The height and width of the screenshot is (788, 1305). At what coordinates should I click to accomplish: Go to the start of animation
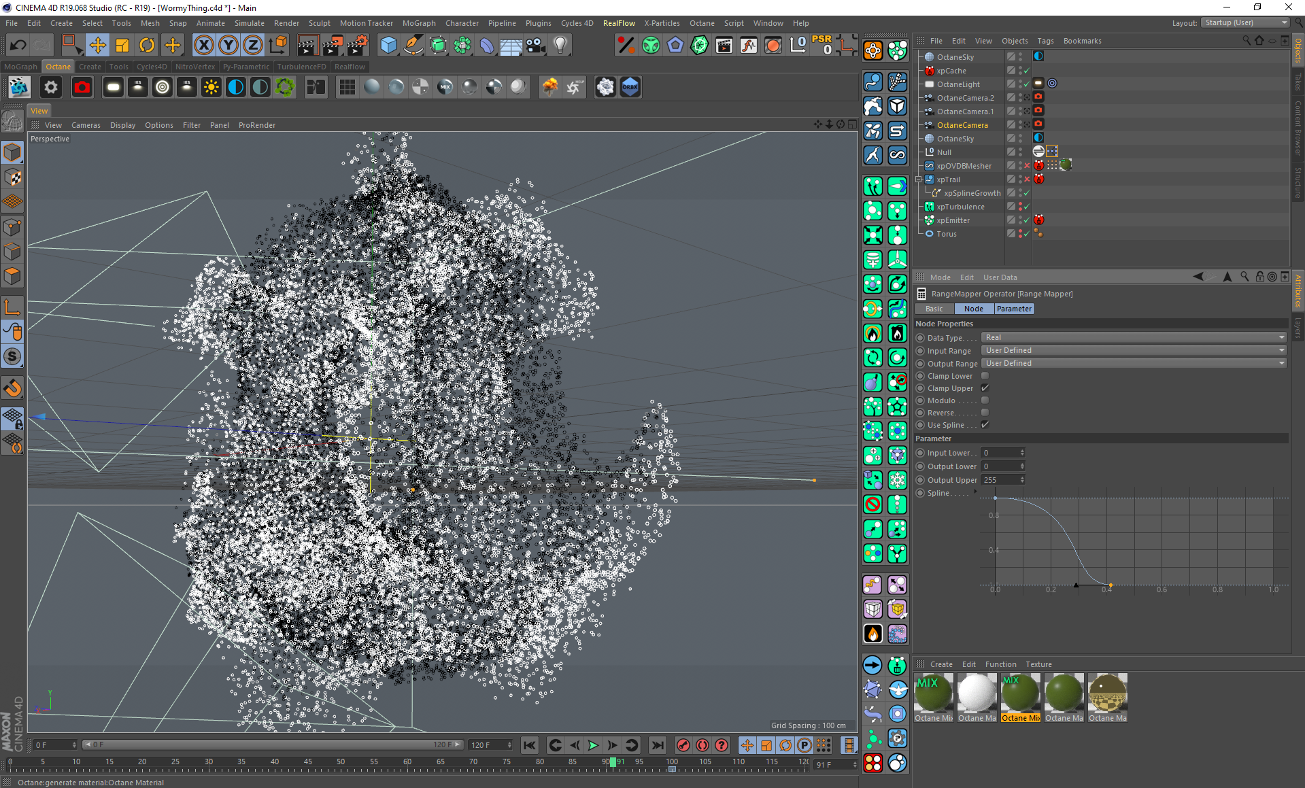[x=530, y=745]
